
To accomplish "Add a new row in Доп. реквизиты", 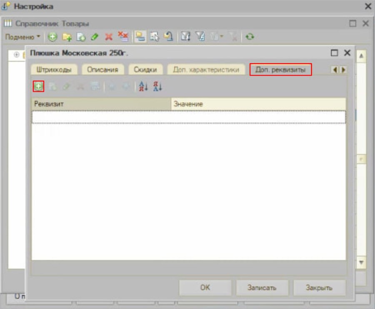I will (38, 87).
